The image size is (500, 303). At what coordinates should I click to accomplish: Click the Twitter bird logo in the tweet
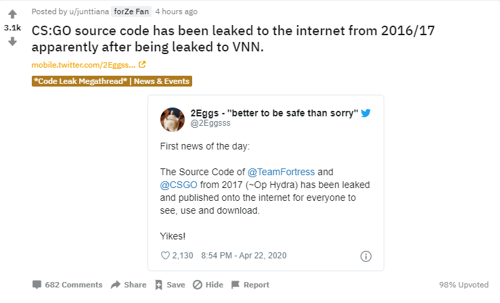(366, 113)
